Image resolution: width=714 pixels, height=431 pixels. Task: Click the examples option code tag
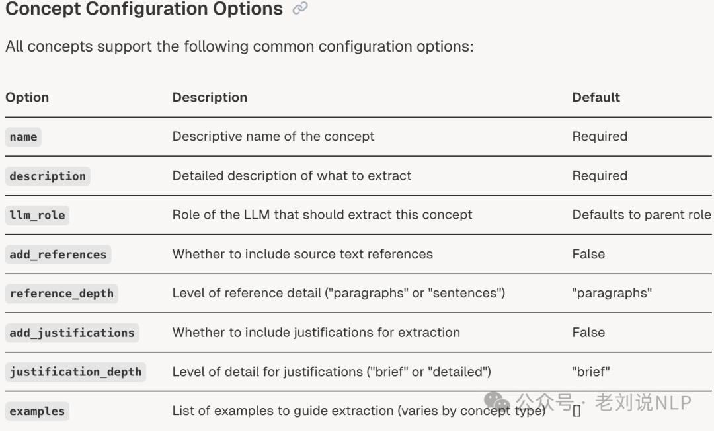(37, 411)
